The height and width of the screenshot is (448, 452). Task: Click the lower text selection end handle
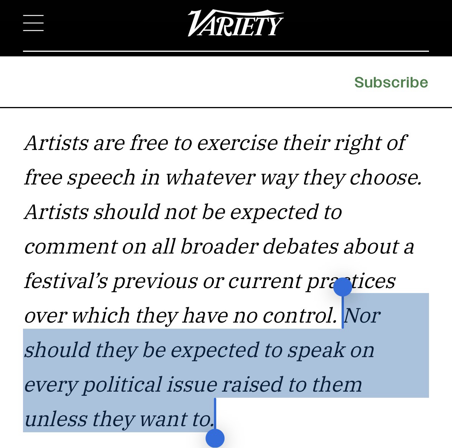pos(215,438)
